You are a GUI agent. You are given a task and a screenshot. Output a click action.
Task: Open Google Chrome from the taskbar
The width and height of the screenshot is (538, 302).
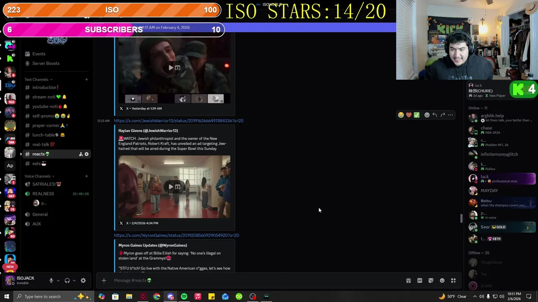click(157, 297)
